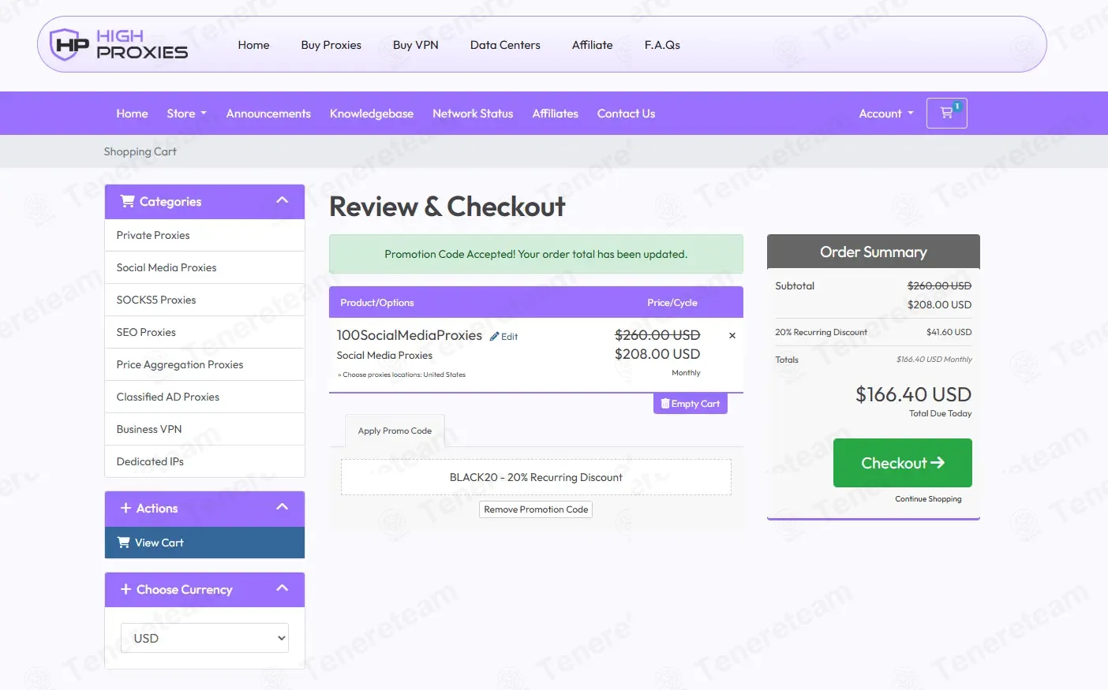The image size is (1108, 690).
Task: Click the Empty Cart button
Action: coord(691,404)
